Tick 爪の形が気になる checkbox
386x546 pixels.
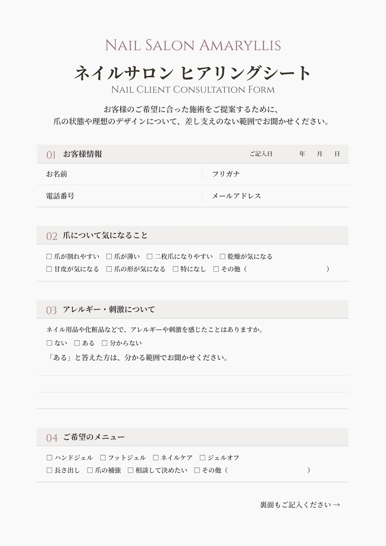109,269
